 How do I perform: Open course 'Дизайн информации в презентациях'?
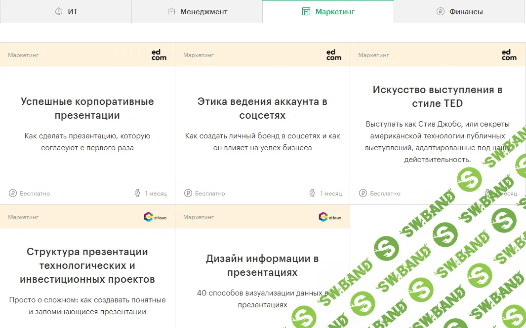point(262,265)
